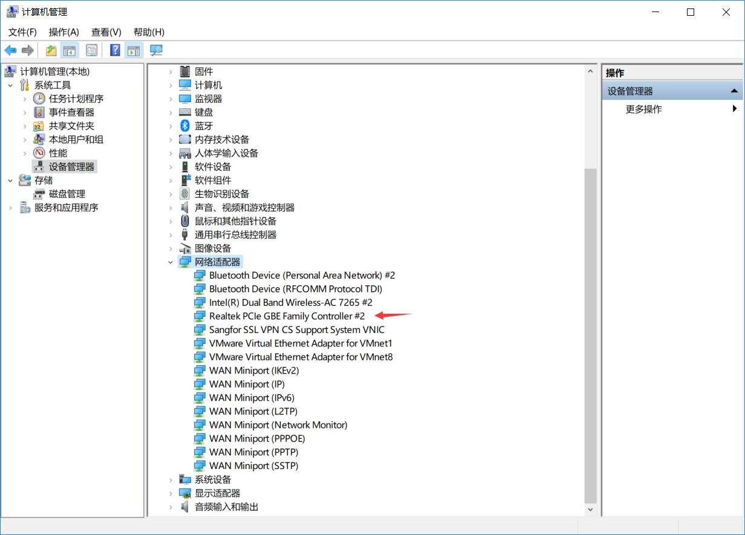Click the 磁盘管理 drive icon
Screen dimensions: 745x535
pyautogui.click(x=39, y=194)
